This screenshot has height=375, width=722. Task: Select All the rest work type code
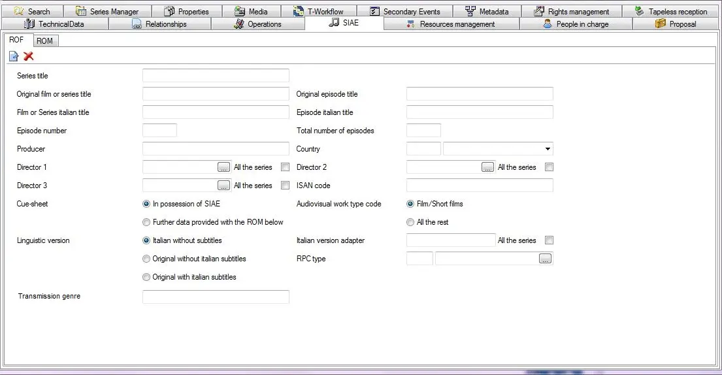pyautogui.click(x=410, y=222)
